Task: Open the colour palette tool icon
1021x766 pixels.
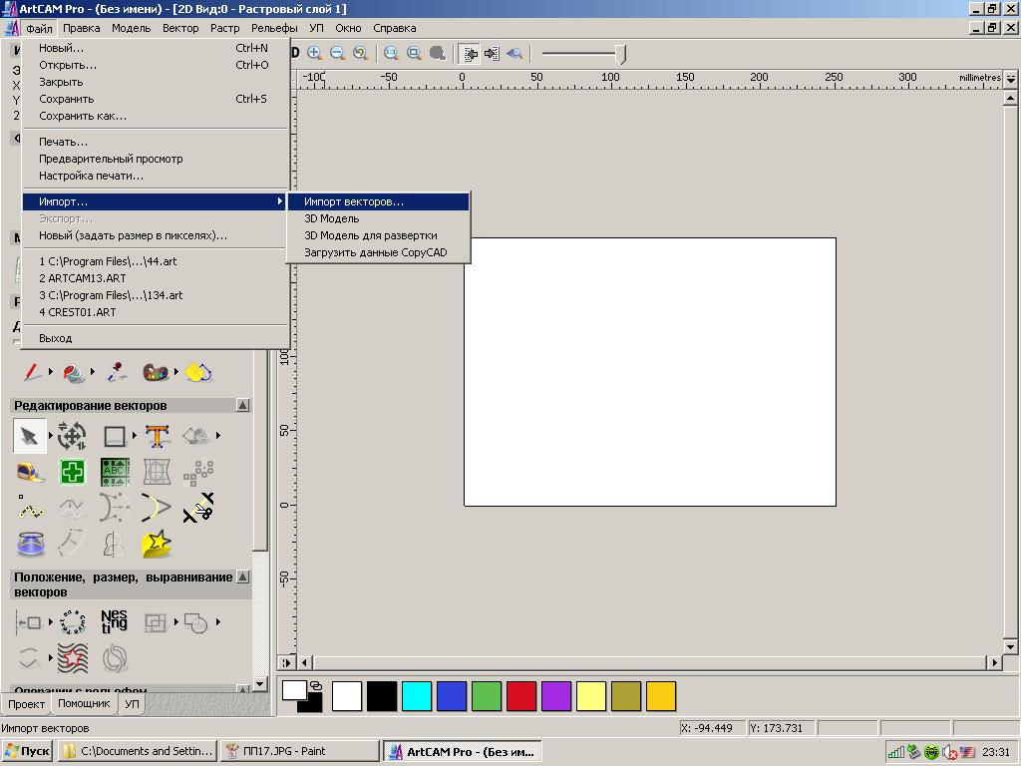Action: pyautogui.click(x=156, y=373)
